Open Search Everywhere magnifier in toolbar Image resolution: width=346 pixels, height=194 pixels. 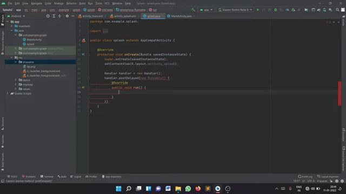click(337, 10)
